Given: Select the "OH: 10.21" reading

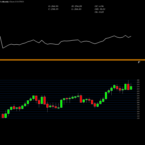Looking at the screenshot, I should (x=100, y=9).
